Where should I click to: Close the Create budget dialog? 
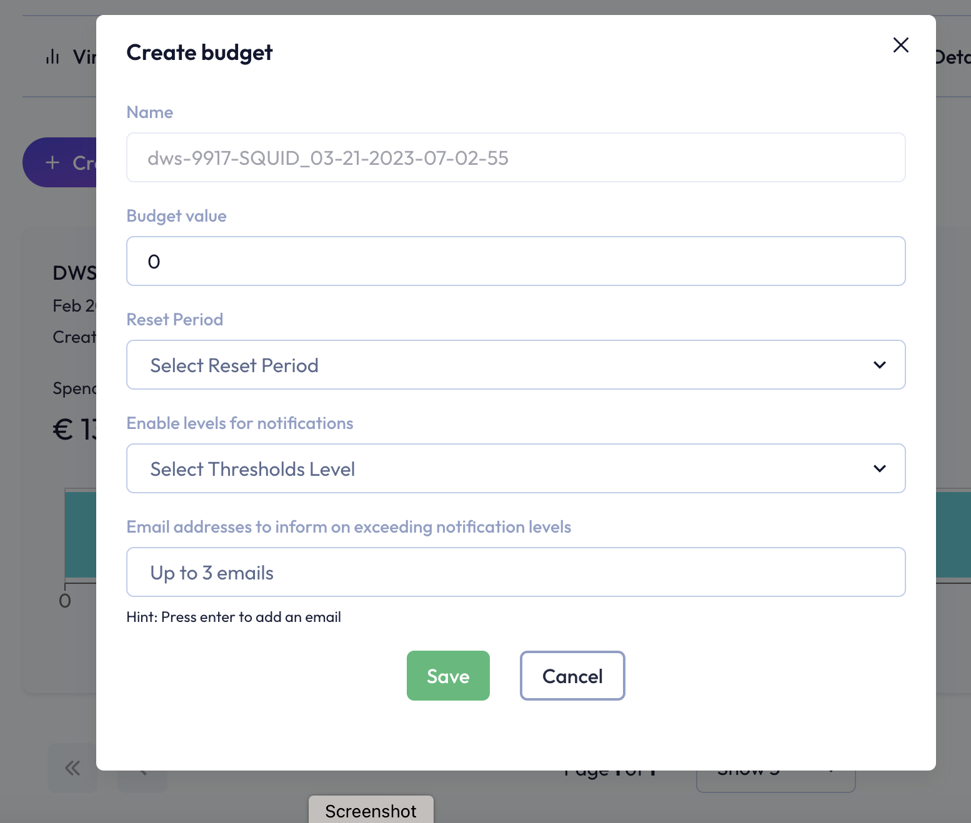[900, 45]
